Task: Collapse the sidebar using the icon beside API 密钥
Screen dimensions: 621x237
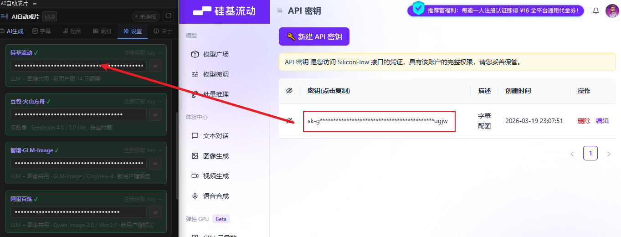Action: click(280, 11)
